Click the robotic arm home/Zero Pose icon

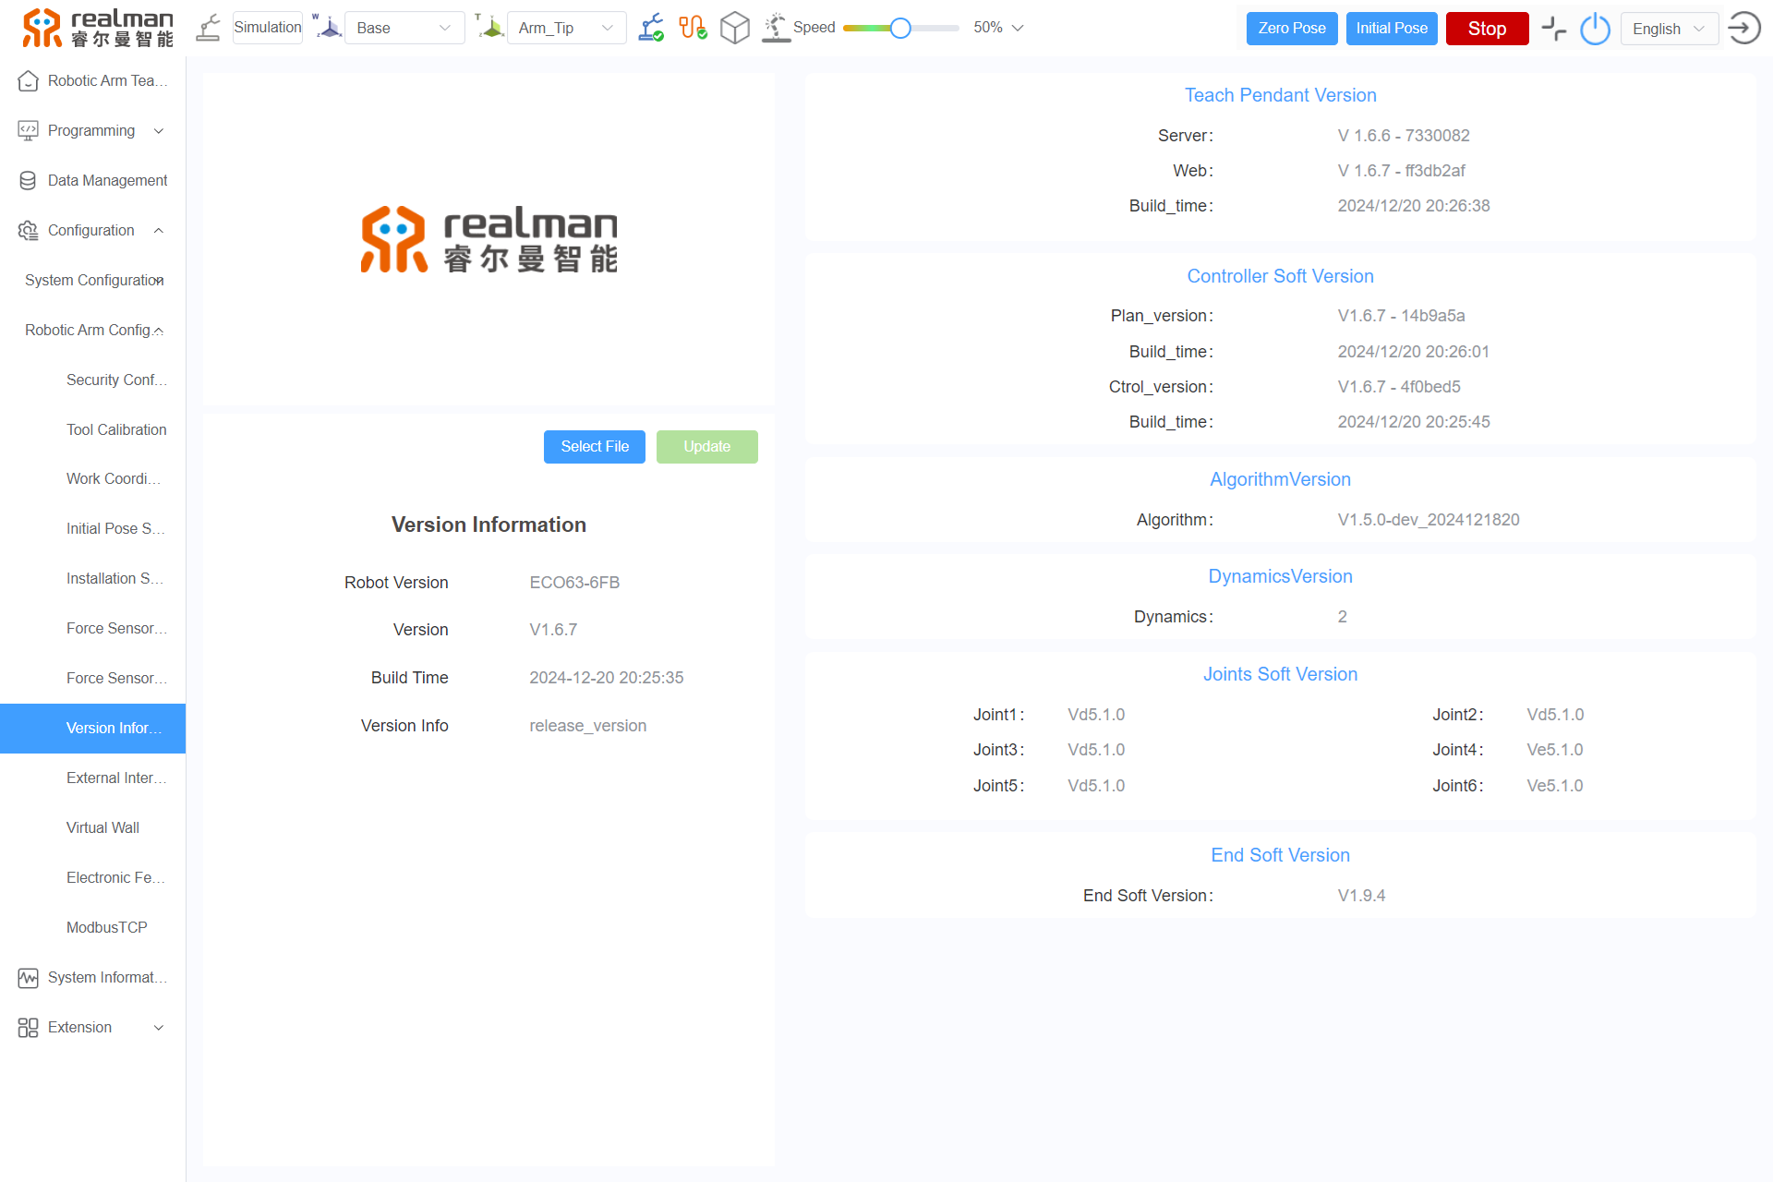1290,27
